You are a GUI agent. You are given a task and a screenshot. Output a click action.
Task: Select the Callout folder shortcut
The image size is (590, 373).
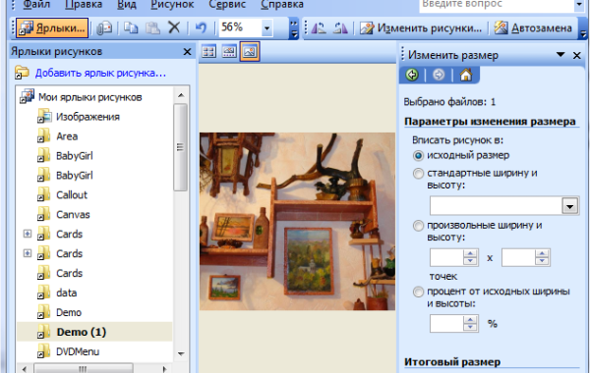72,195
